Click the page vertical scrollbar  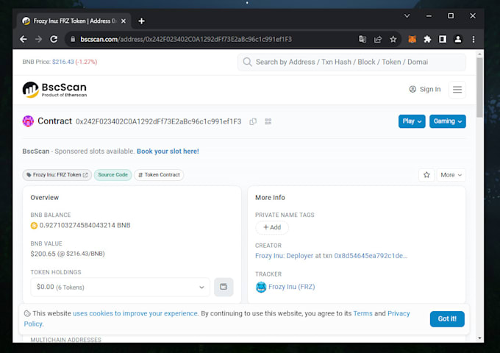click(479, 87)
